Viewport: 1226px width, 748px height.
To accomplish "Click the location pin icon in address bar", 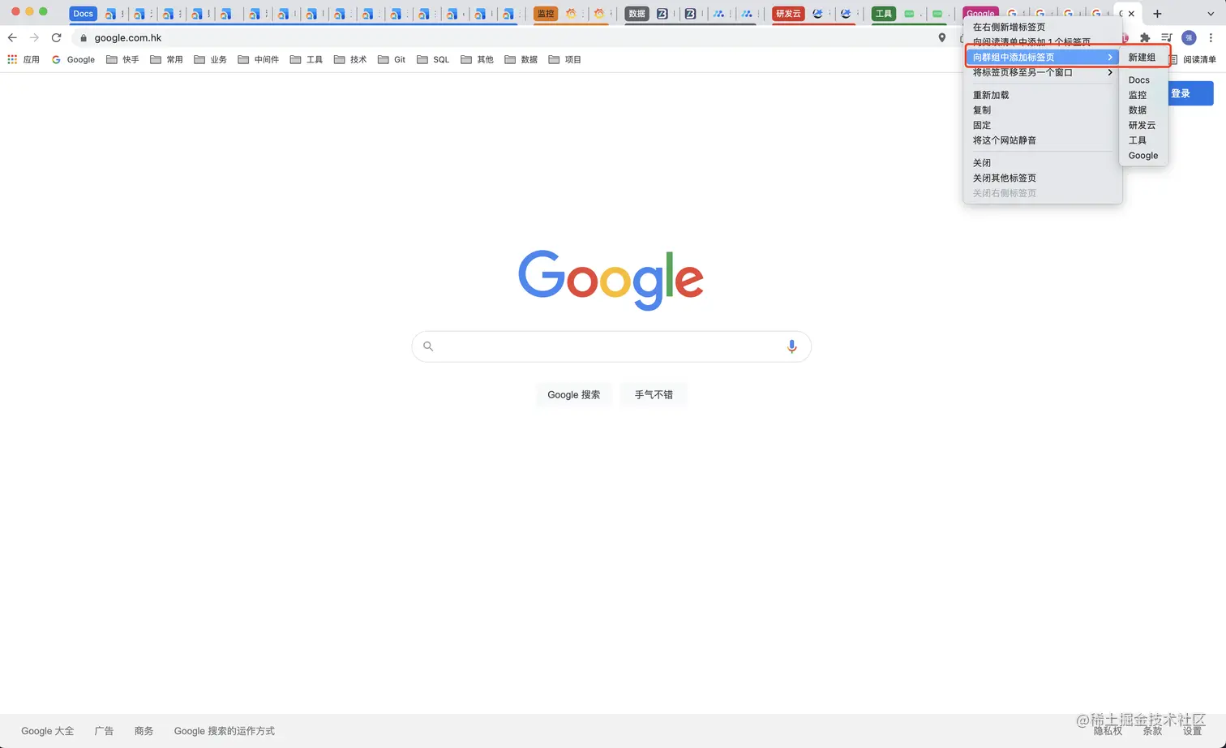I will pos(941,38).
